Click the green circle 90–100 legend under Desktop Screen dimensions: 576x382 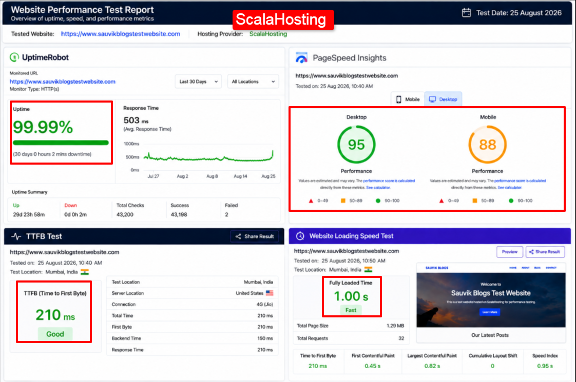coord(378,200)
